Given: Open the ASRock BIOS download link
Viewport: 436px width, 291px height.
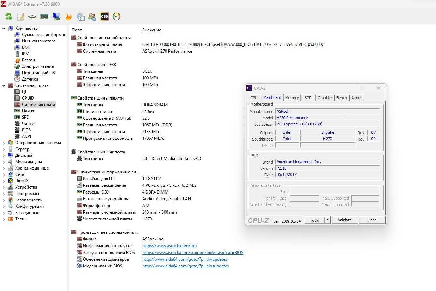Looking at the screenshot, I should pyautogui.click(x=193, y=253).
